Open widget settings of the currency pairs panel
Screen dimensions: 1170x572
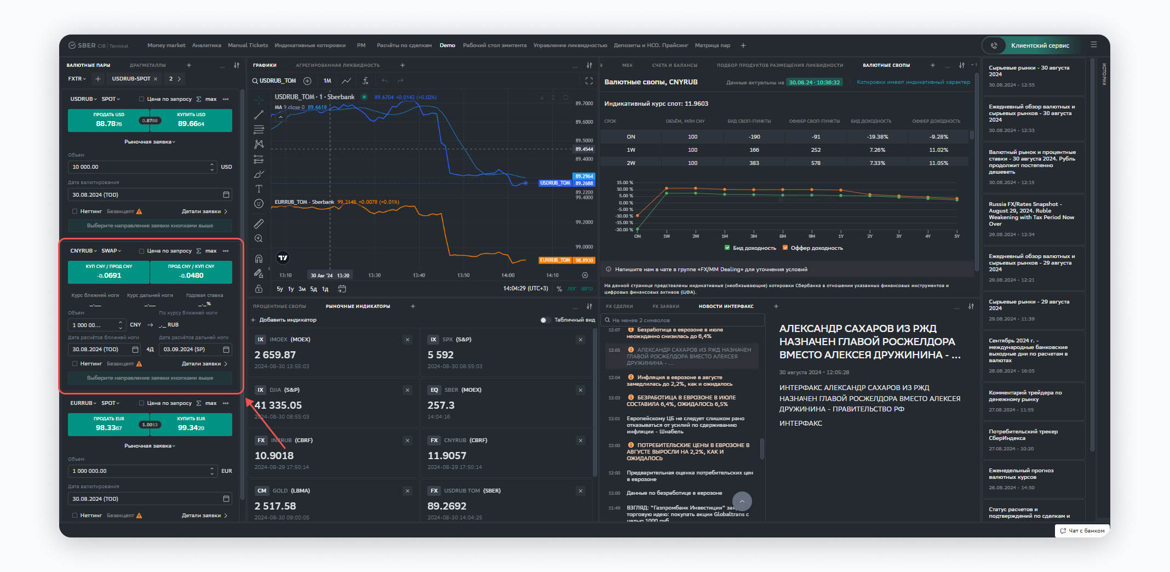point(237,65)
